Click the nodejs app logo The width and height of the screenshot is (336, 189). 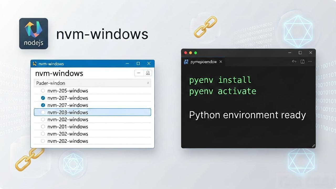[34, 34]
